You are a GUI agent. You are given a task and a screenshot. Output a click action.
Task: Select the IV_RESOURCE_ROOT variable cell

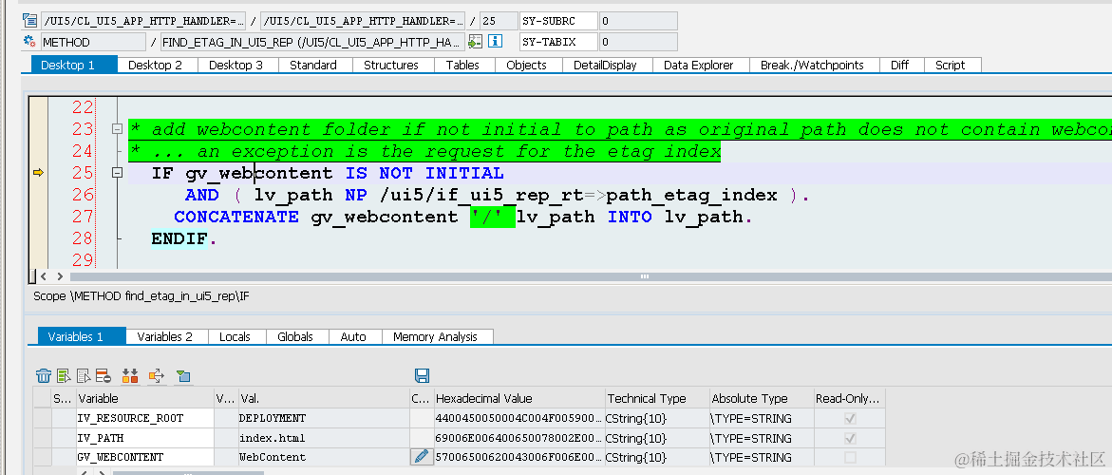click(144, 418)
